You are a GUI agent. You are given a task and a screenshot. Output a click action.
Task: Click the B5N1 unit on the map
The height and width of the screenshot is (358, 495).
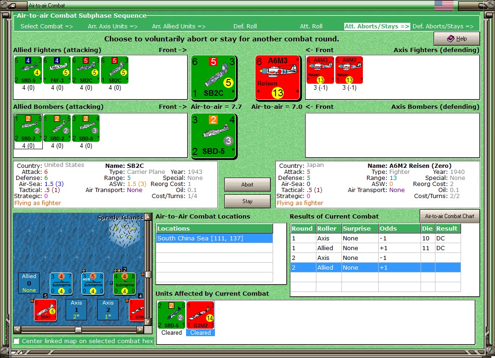click(x=46, y=310)
